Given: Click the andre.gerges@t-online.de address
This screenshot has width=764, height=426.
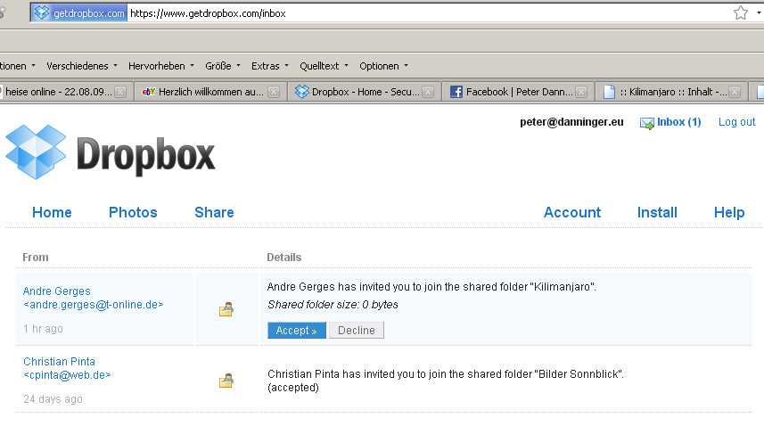Looking at the screenshot, I should (x=93, y=305).
